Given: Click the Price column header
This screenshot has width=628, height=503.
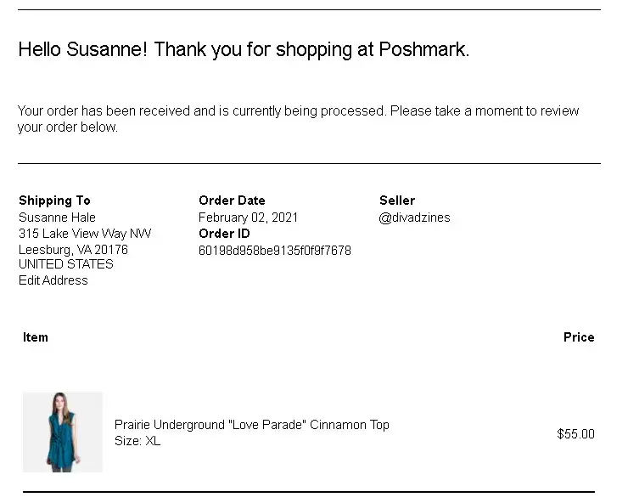Looking at the screenshot, I should click(578, 337).
